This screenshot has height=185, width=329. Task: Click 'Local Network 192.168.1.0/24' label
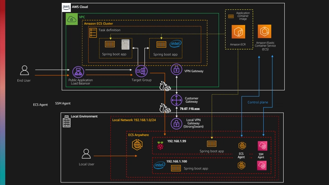[x=134, y=120]
